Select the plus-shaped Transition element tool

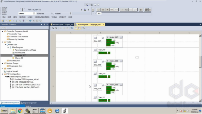pos(107,10)
